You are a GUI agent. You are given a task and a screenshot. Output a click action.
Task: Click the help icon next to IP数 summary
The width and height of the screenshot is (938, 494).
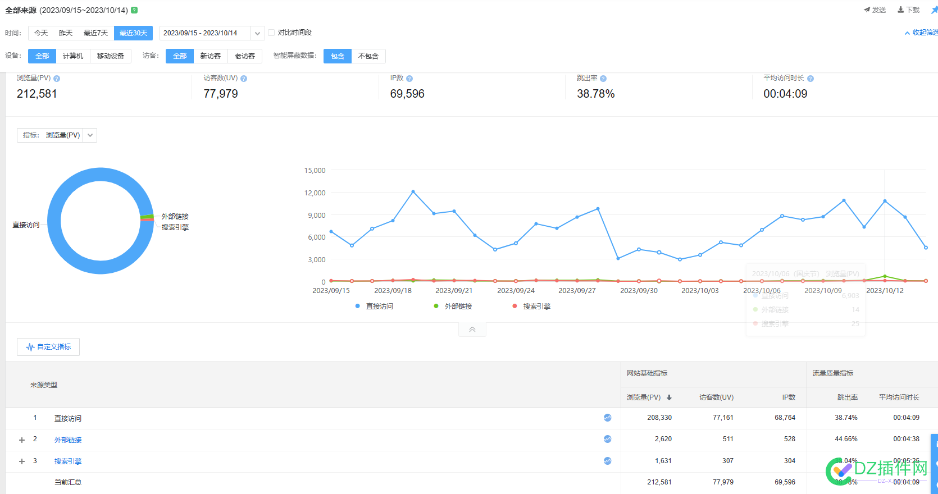409,79
